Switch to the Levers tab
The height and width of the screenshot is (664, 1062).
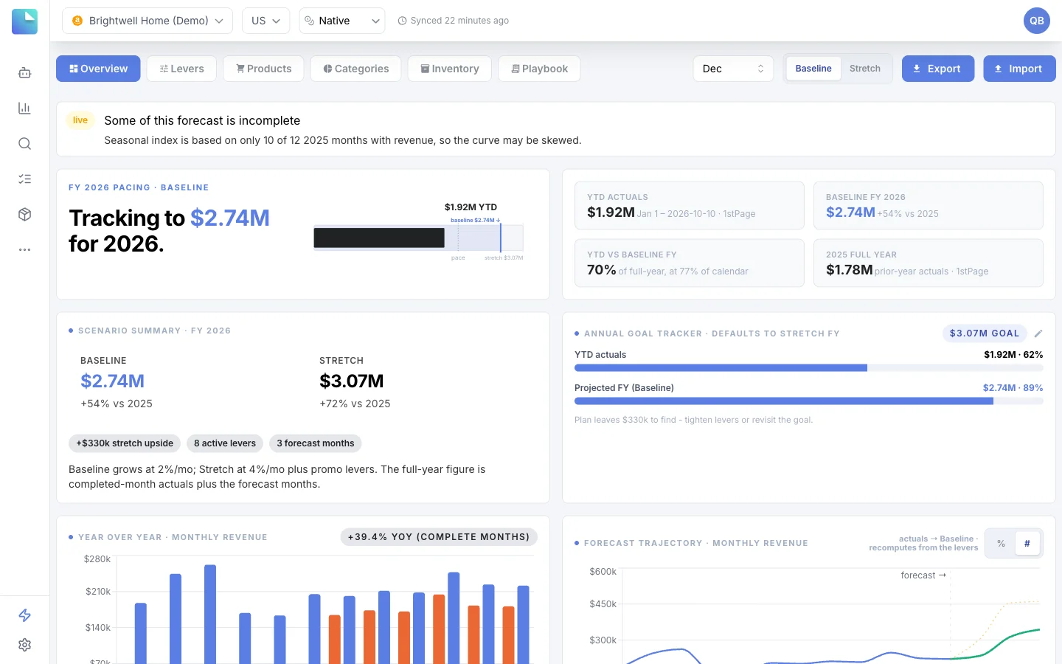tap(181, 69)
